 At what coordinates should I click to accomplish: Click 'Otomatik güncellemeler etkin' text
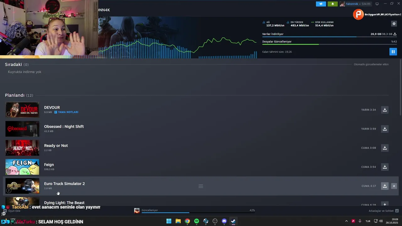[371, 64]
